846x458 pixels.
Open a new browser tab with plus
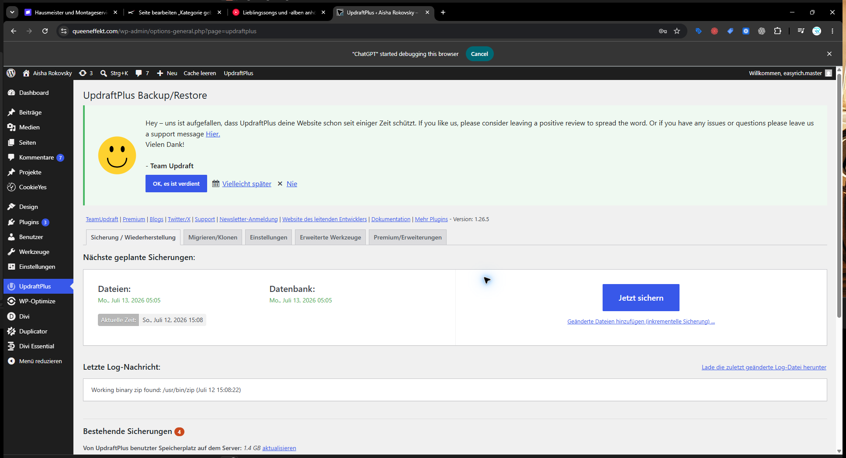tap(443, 12)
